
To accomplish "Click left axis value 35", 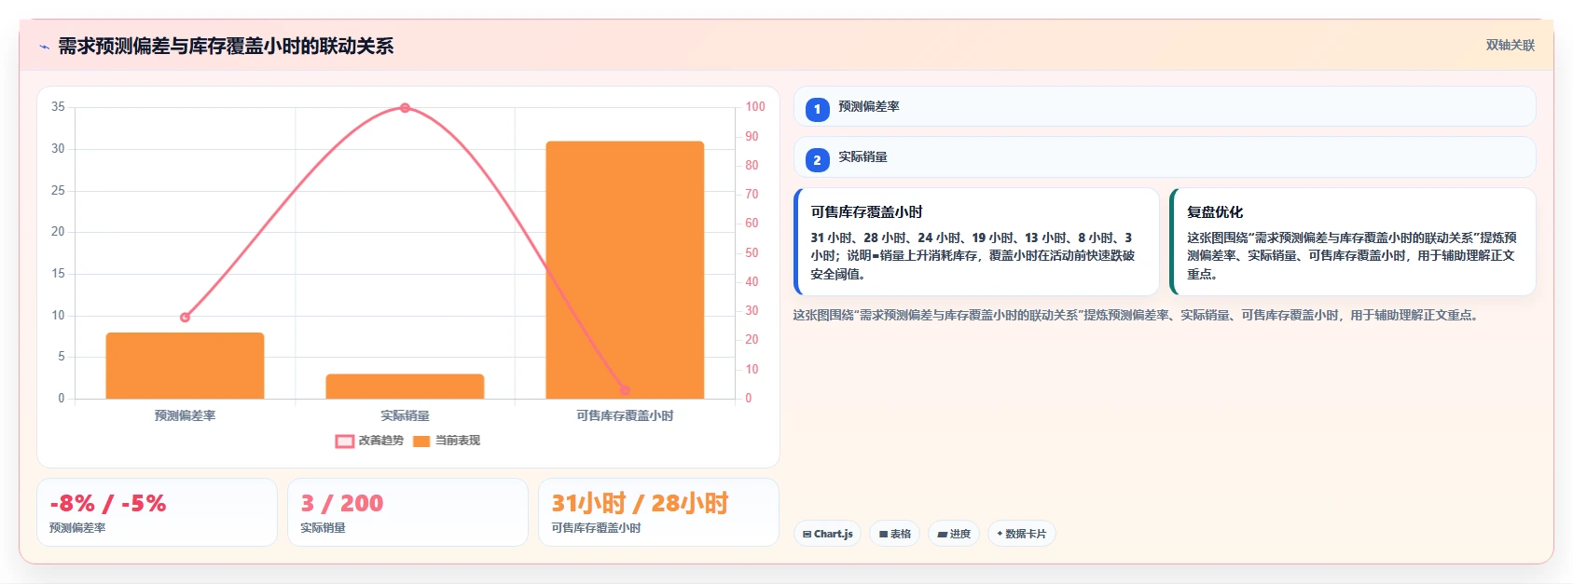I will [x=58, y=107].
